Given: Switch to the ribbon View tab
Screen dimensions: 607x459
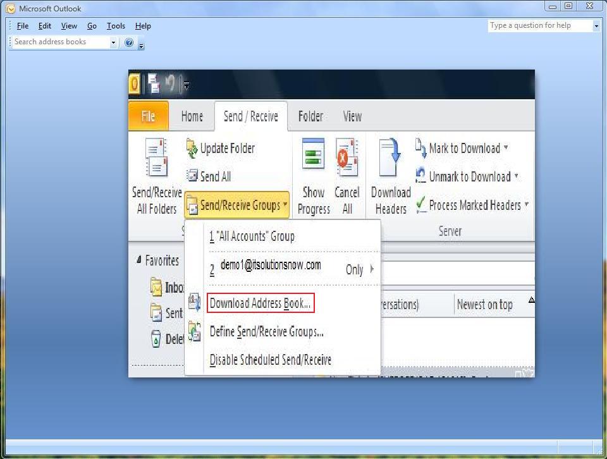Looking at the screenshot, I should point(352,116).
